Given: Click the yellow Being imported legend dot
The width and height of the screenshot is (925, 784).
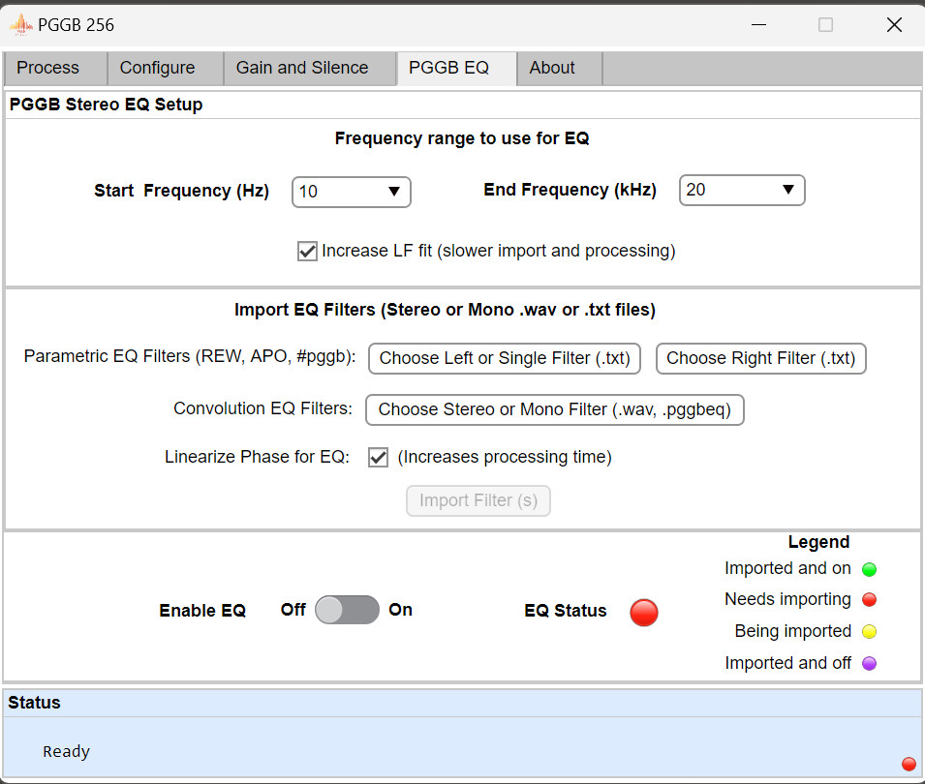Looking at the screenshot, I should pyautogui.click(x=869, y=632).
